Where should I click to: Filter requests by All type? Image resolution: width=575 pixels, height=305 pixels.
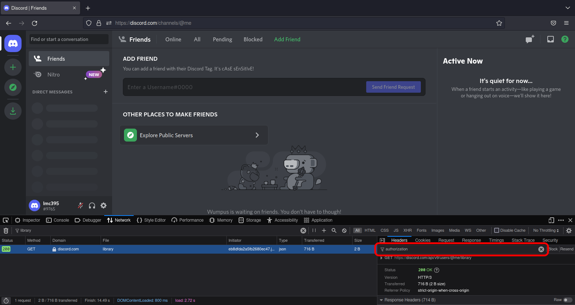[357, 231]
